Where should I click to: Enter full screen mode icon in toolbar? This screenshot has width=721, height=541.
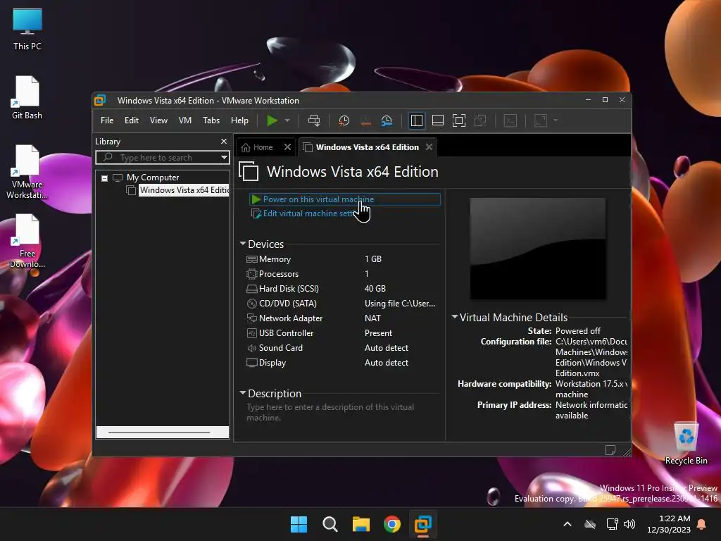pyautogui.click(x=459, y=120)
